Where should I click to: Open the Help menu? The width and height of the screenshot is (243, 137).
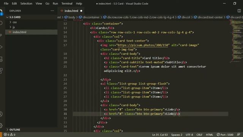(79, 3)
